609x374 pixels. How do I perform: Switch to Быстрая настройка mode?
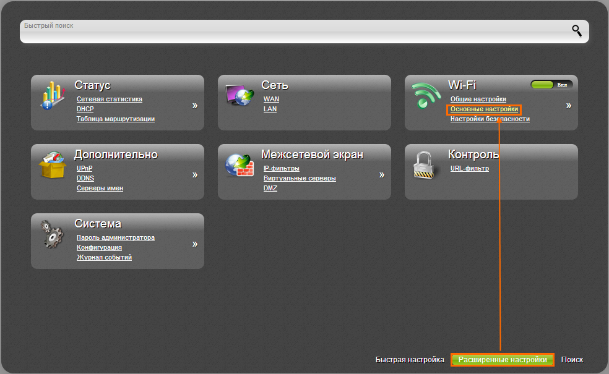[x=409, y=360]
